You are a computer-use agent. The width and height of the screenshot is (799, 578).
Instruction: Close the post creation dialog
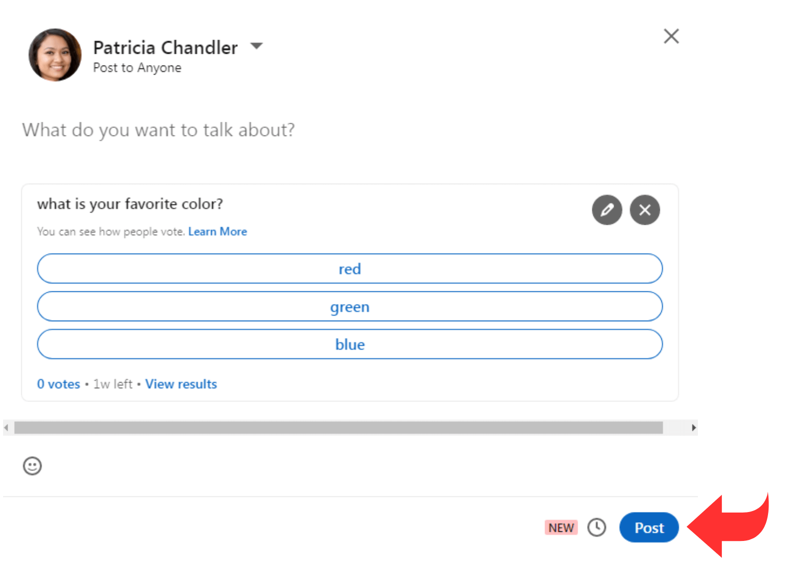click(x=671, y=36)
